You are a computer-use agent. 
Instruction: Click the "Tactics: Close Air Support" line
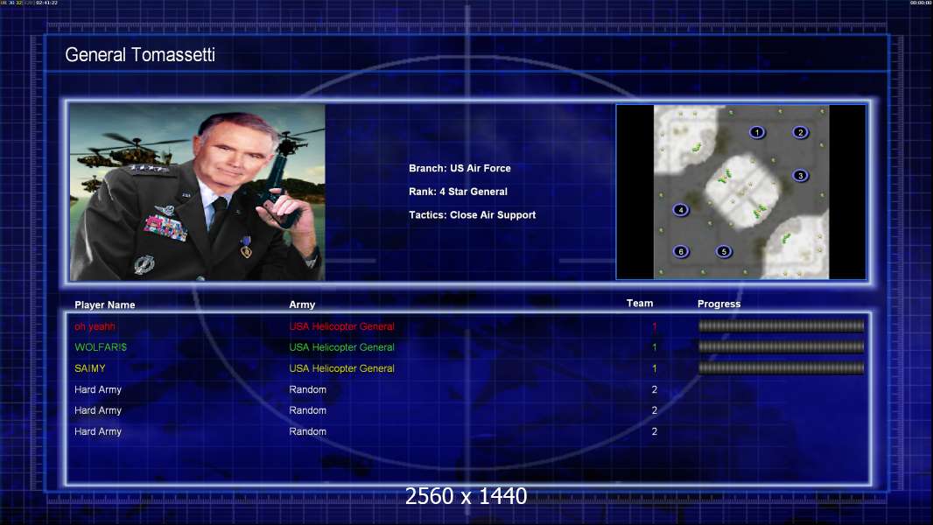pos(472,214)
